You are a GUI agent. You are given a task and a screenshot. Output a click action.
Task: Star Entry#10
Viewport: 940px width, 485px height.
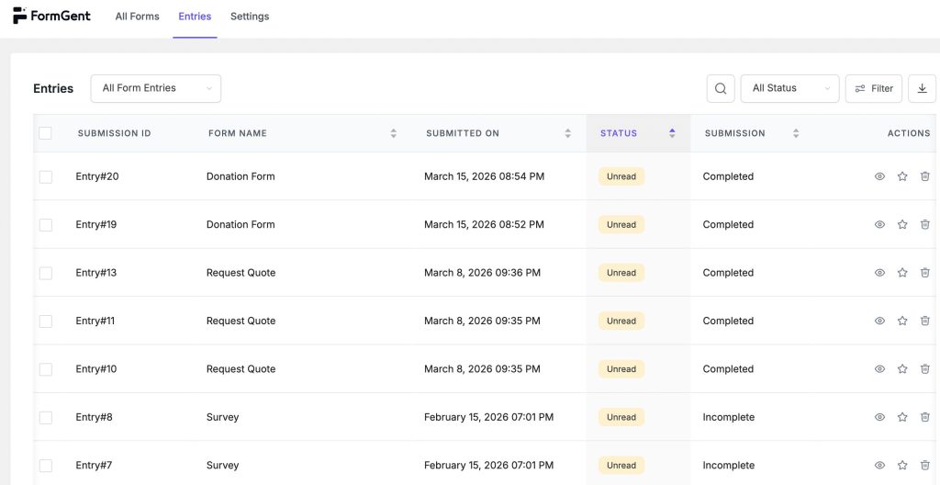[902, 369]
